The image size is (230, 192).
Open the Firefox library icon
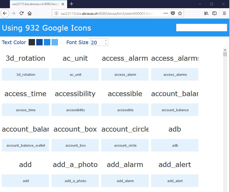point(206,14)
